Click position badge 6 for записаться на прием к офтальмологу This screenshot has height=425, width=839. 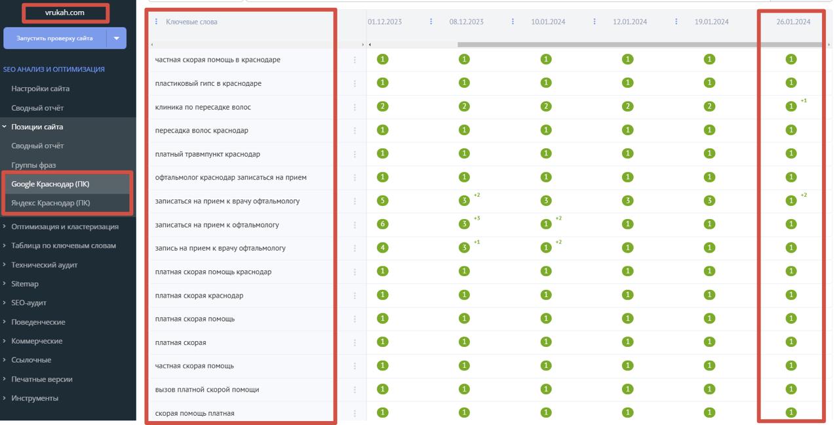click(x=383, y=224)
